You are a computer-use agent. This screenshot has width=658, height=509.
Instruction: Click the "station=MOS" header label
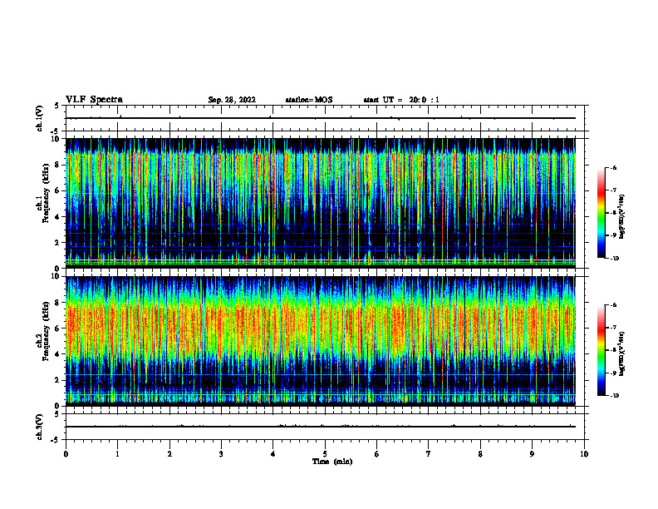tap(309, 100)
